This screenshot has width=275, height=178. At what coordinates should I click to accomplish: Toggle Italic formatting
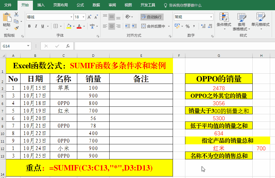click(x=36, y=26)
